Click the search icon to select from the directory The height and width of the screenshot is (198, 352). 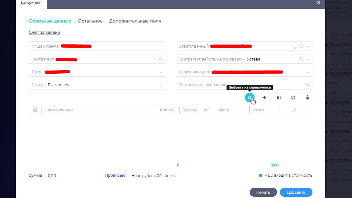[x=249, y=98]
